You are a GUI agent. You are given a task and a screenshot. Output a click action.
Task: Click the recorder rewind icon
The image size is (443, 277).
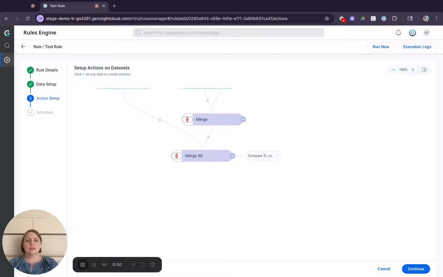pyautogui.click(x=104, y=265)
